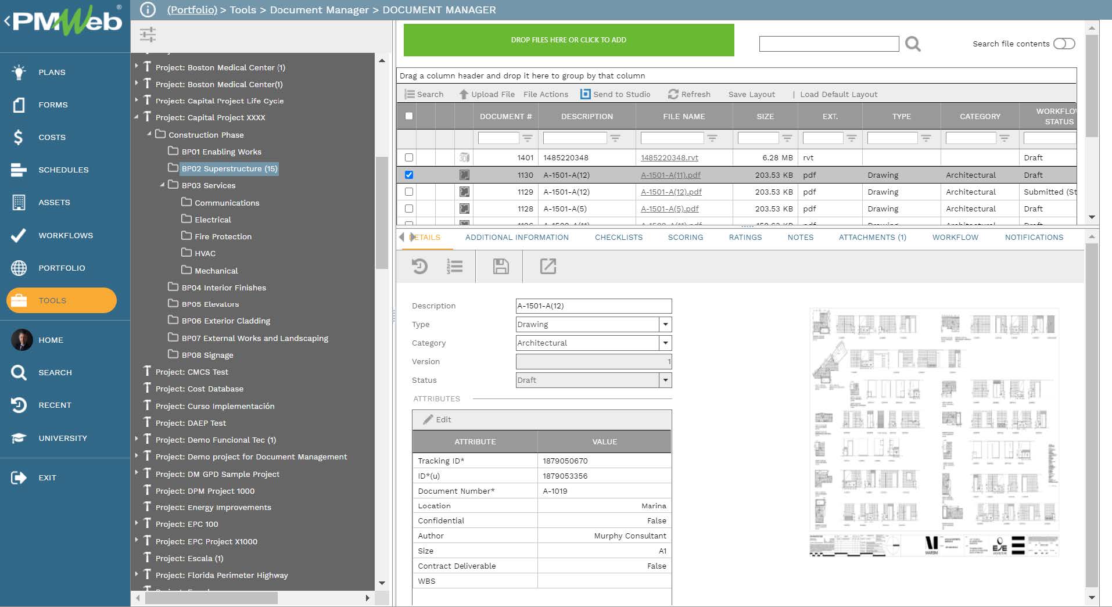The height and width of the screenshot is (607, 1112).
Task: Uncheck the checkbox on document row 1130
Action: pos(410,174)
